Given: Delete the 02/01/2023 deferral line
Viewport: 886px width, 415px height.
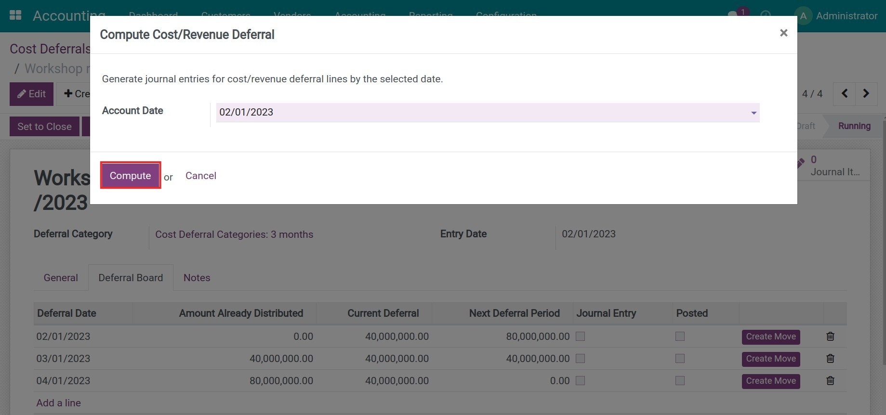Looking at the screenshot, I should point(830,337).
